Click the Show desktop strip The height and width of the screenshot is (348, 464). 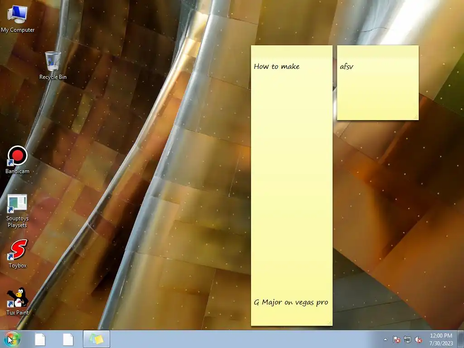click(x=461, y=339)
